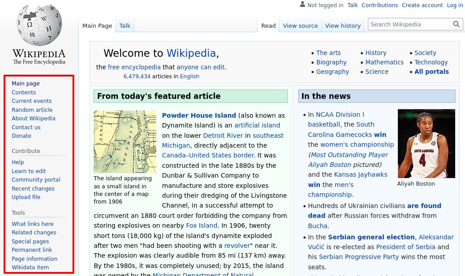
Task: Click women's championship link
Action: click(357, 144)
